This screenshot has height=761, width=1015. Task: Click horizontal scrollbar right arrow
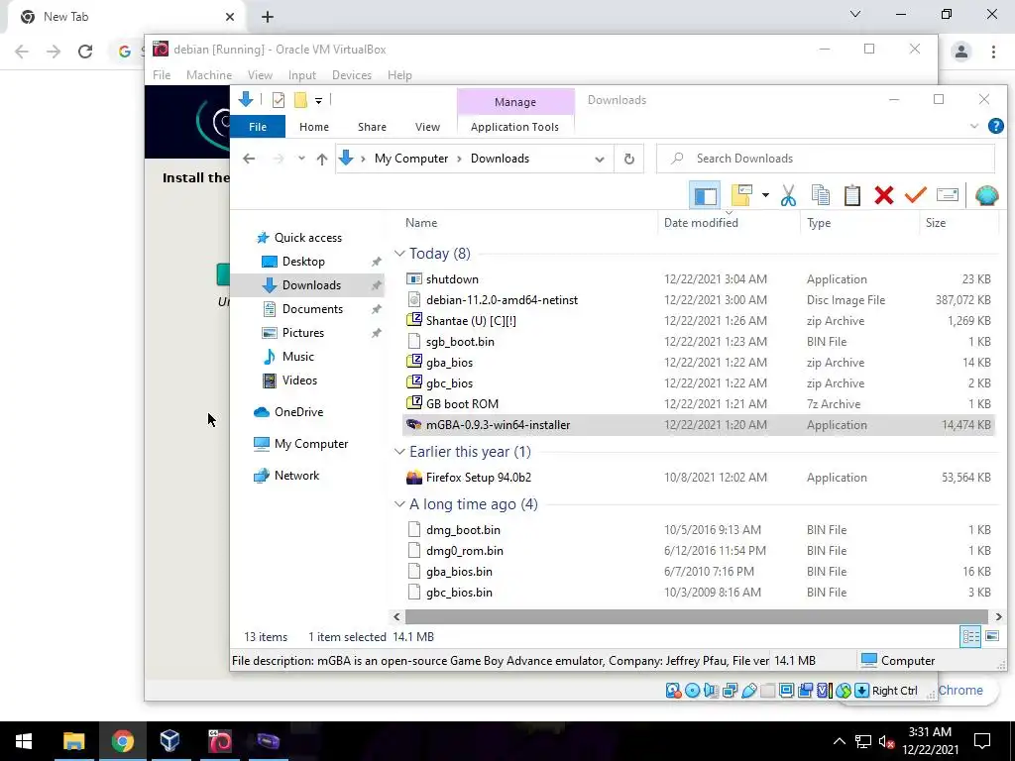(998, 616)
